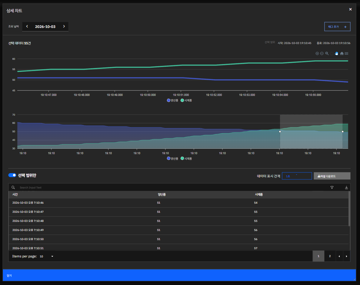The image size is (360, 285).
Task: Open the 데이터 표시 간격 dropdown
Action: pos(297,176)
